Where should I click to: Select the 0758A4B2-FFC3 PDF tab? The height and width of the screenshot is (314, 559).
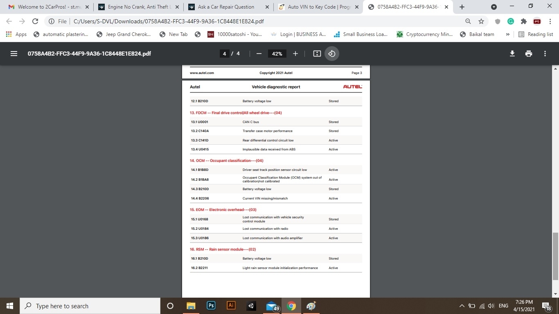(408, 7)
